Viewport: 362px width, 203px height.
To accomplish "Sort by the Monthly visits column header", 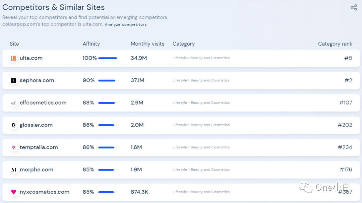I will (147, 44).
